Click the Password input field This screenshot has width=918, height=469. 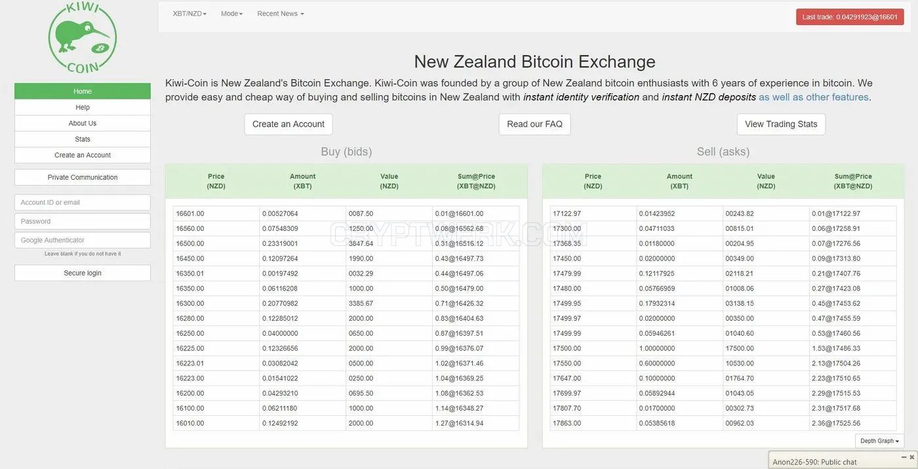pyautogui.click(x=83, y=221)
